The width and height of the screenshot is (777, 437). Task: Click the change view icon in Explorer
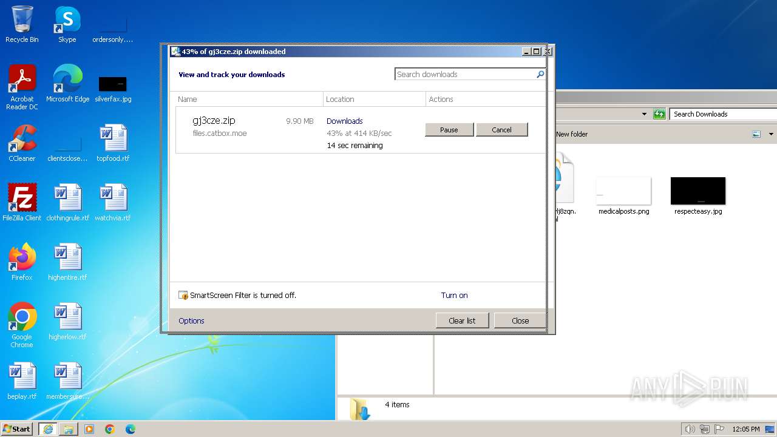pos(756,134)
